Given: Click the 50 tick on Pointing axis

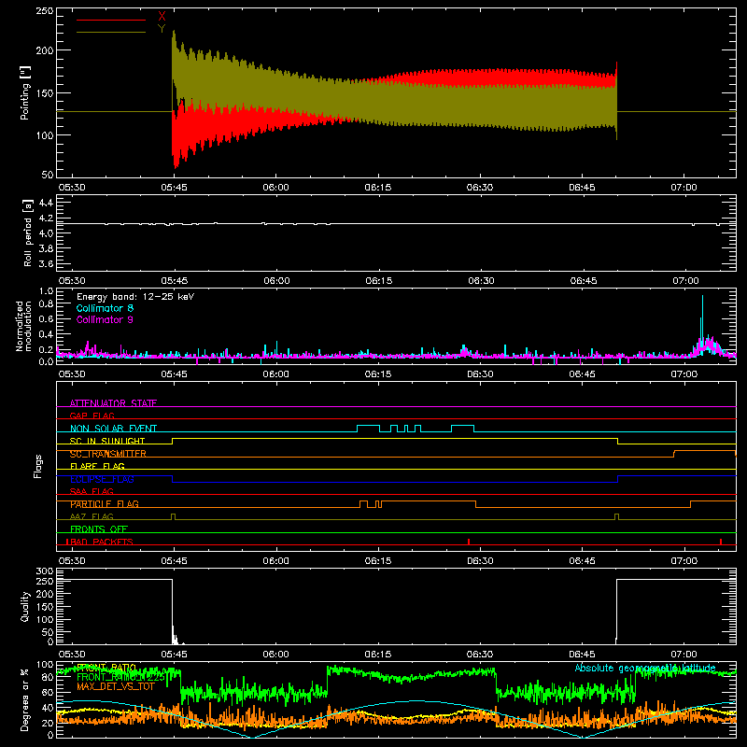Looking at the screenshot, I should [x=48, y=175].
